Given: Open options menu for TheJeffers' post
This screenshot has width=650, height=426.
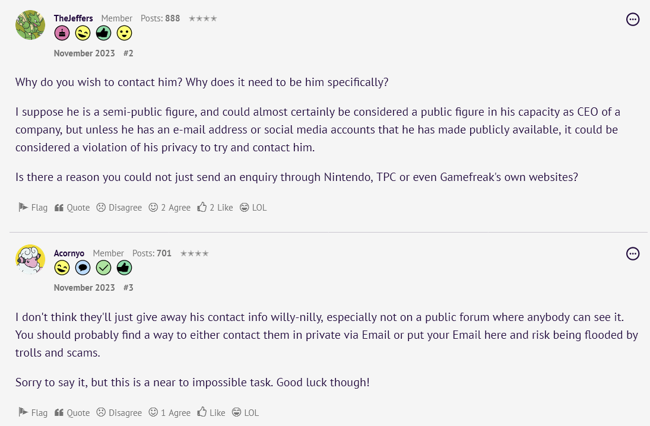Looking at the screenshot, I should (x=633, y=20).
